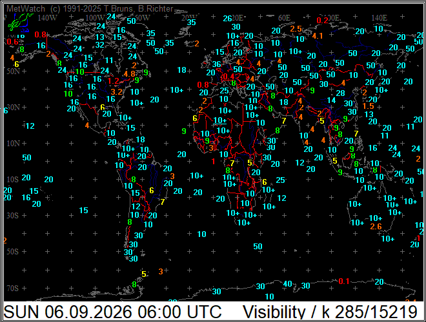This screenshot has height=322, width=426.
Task: Click the orange 2.5 value near 60E label
Action: (x=296, y=29)
